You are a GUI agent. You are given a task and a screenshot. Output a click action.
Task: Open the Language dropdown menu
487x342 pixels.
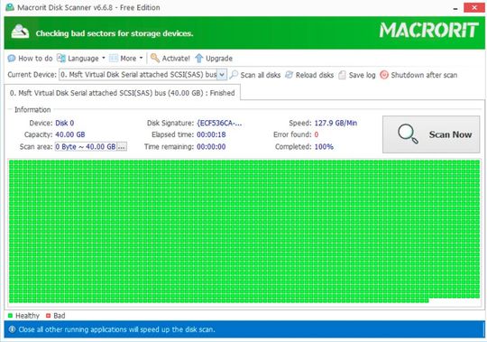pos(81,59)
